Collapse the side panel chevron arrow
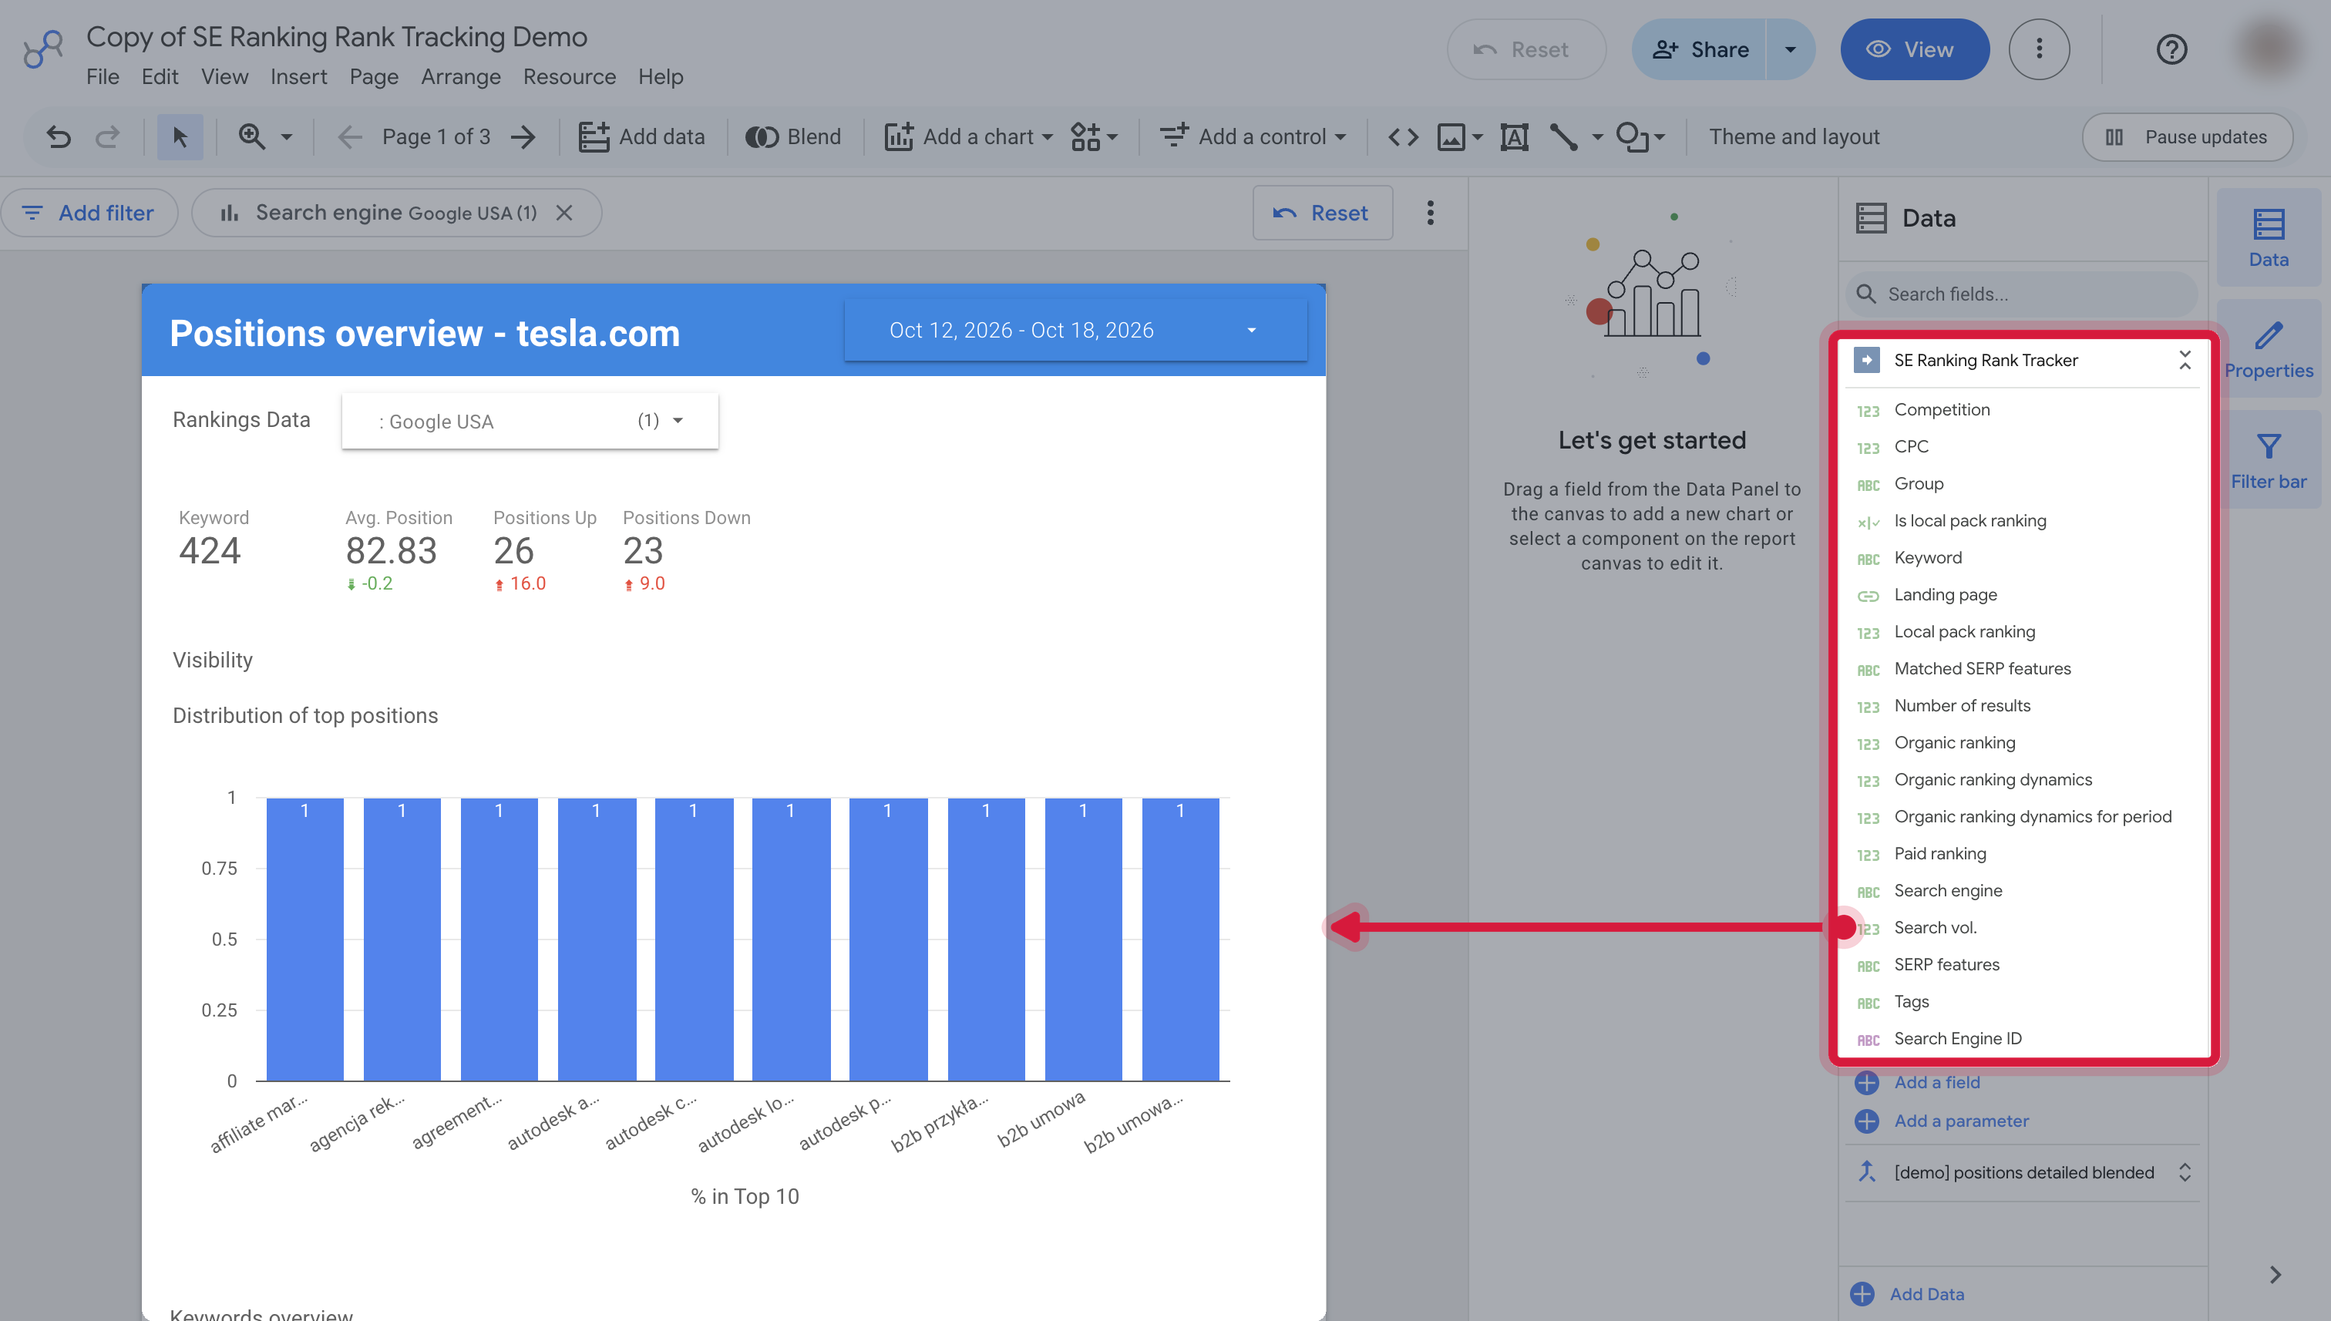2331x1321 pixels. (2275, 1275)
